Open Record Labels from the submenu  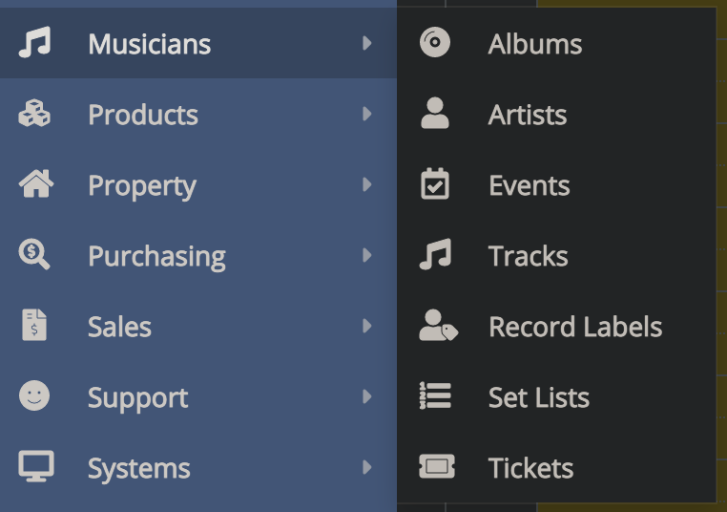pyautogui.click(x=574, y=327)
